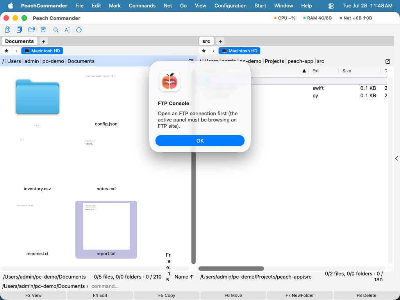The height and width of the screenshot is (300, 400).
Task: Select the report.txt file thumbnail
Action: (x=106, y=226)
